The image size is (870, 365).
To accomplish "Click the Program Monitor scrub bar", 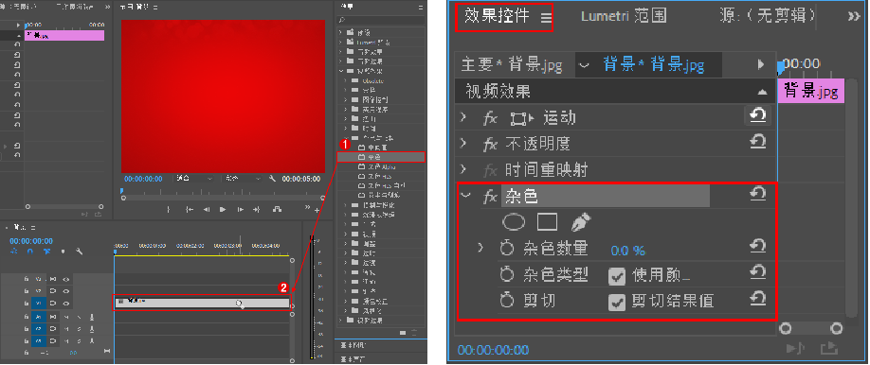I will 223,197.
